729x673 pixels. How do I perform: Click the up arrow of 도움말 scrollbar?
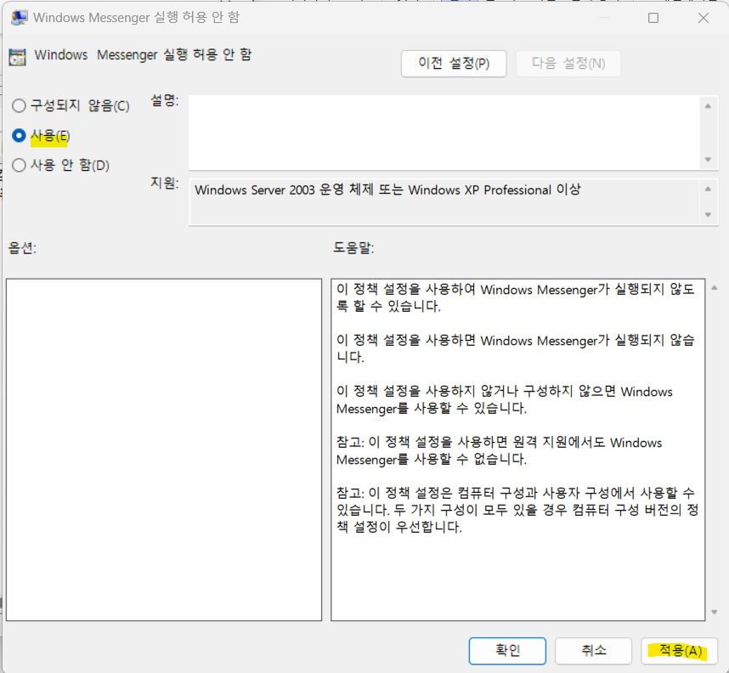pos(714,288)
